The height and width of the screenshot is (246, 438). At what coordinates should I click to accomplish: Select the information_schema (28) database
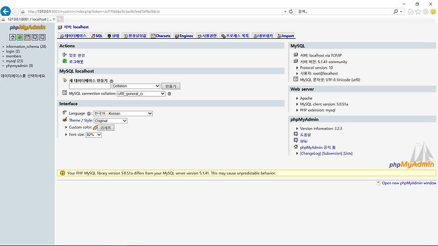tap(26, 47)
